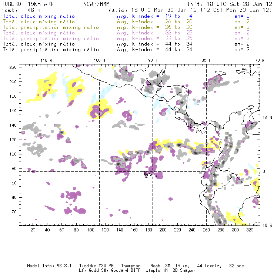
Task: Click purple Total precipitation mixing ratio legend
Action: click(51, 39)
